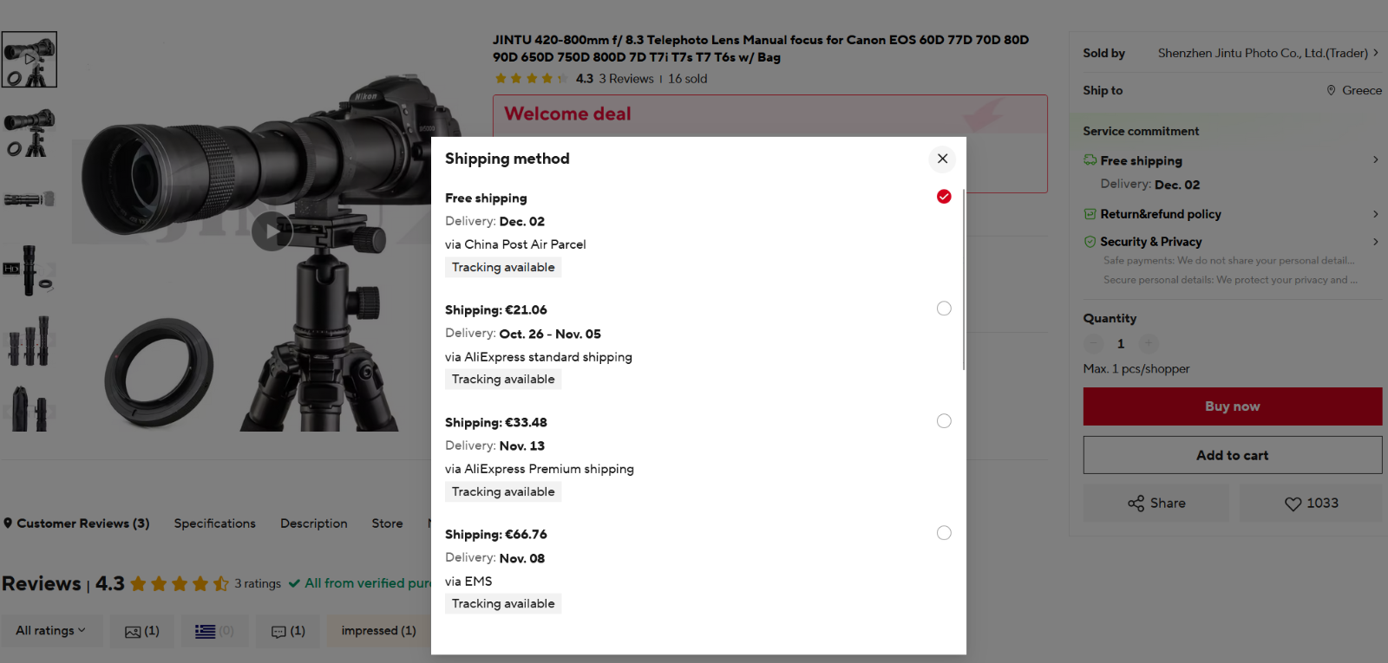This screenshot has width=1388, height=663.
Task: Click the scrollbar in the shipping dialog
Action: [x=963, y=279]
